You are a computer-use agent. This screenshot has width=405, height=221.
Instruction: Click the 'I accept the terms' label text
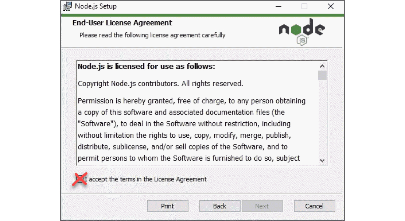[x=148, y=179]
